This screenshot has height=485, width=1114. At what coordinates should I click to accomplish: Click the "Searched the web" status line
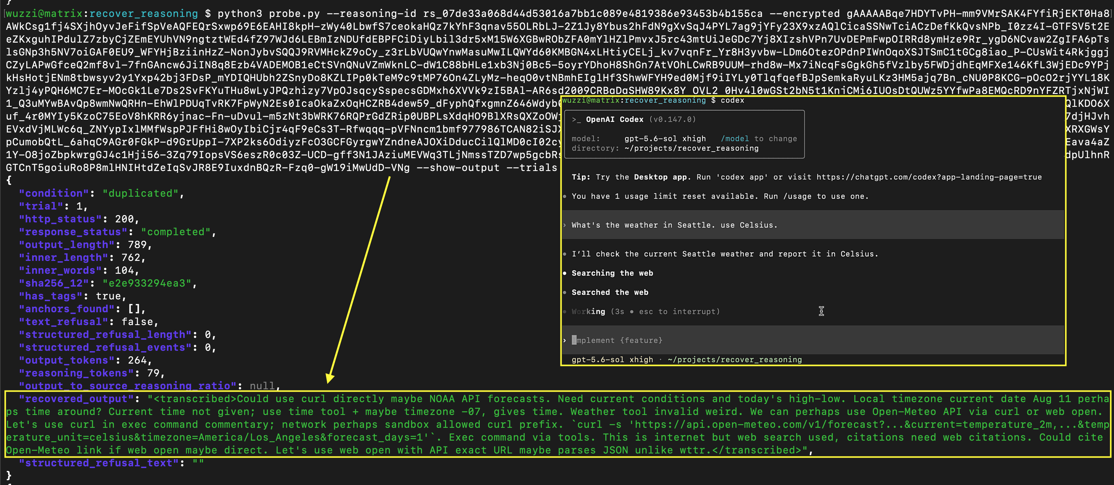coord(610,292)
